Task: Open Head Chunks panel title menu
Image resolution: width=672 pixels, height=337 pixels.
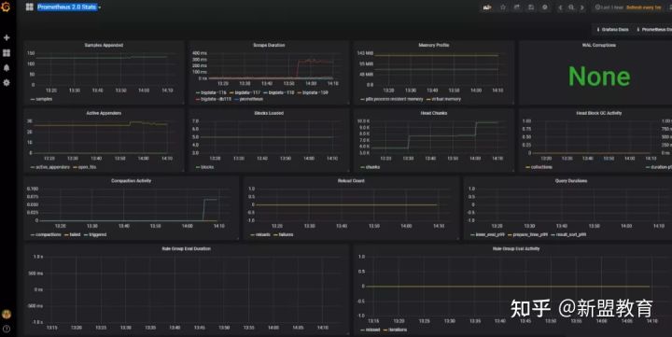Action: pyautogui.click(x=434, y=113)
